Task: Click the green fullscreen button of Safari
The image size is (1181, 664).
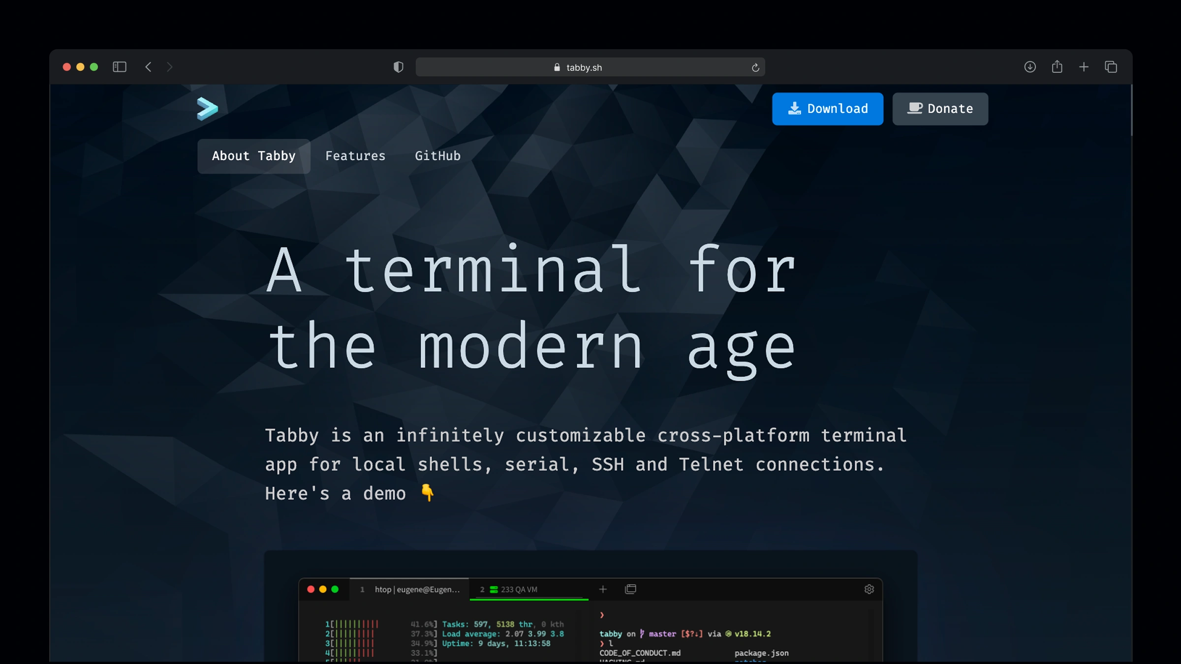Action: 94,67
